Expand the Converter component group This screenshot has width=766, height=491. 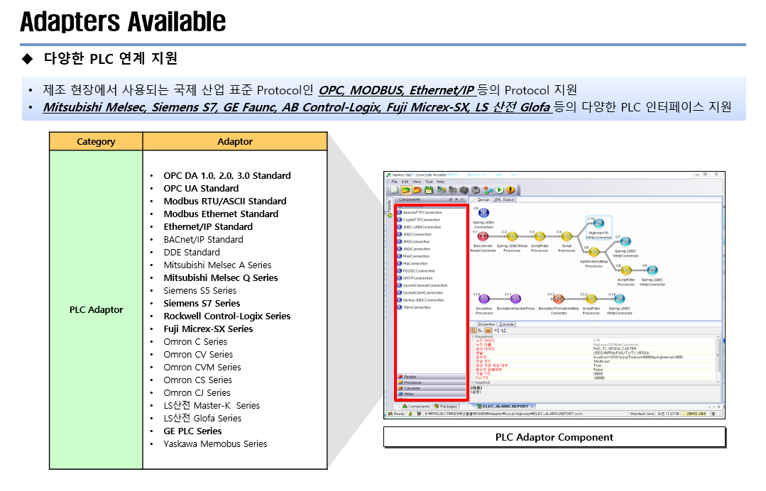pos(432,388)
